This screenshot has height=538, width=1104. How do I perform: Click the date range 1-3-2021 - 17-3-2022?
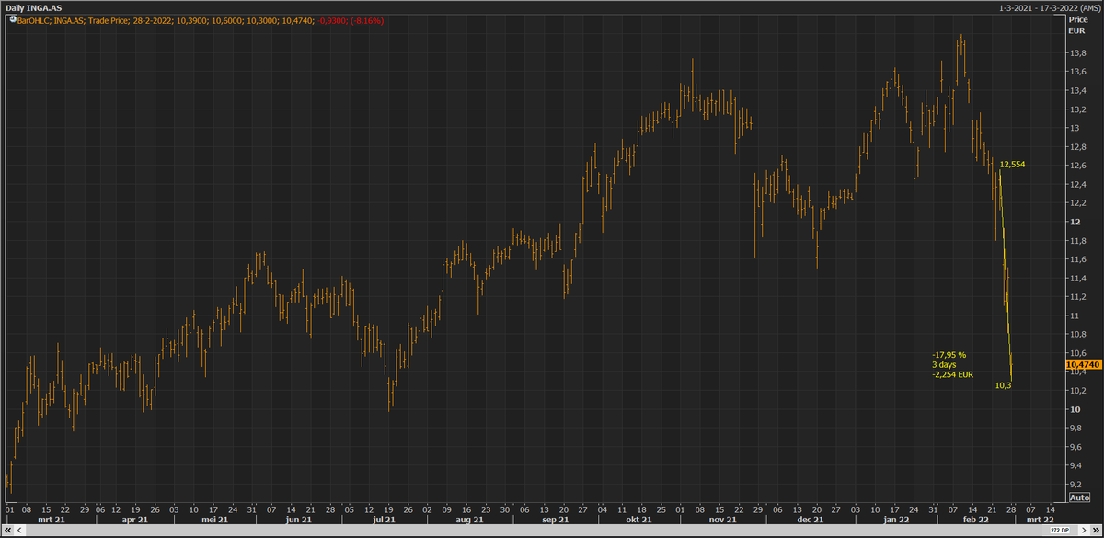[x=1037, y=7]
